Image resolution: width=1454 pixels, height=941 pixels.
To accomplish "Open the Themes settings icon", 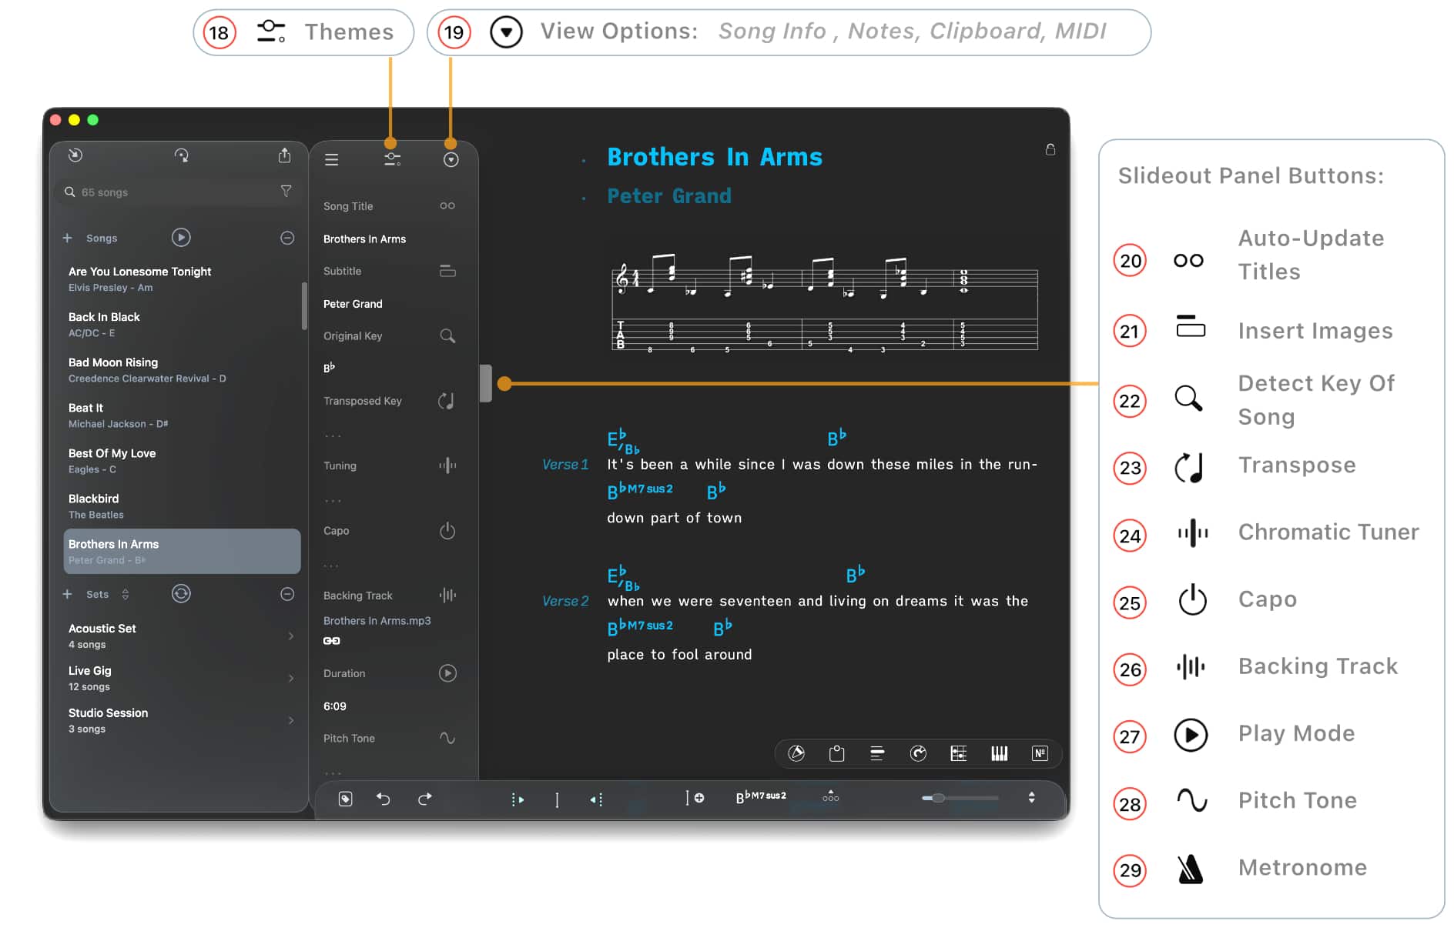I will tap(392, 159).
